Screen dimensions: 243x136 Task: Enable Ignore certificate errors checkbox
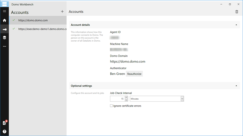click(x=111, y=106)
